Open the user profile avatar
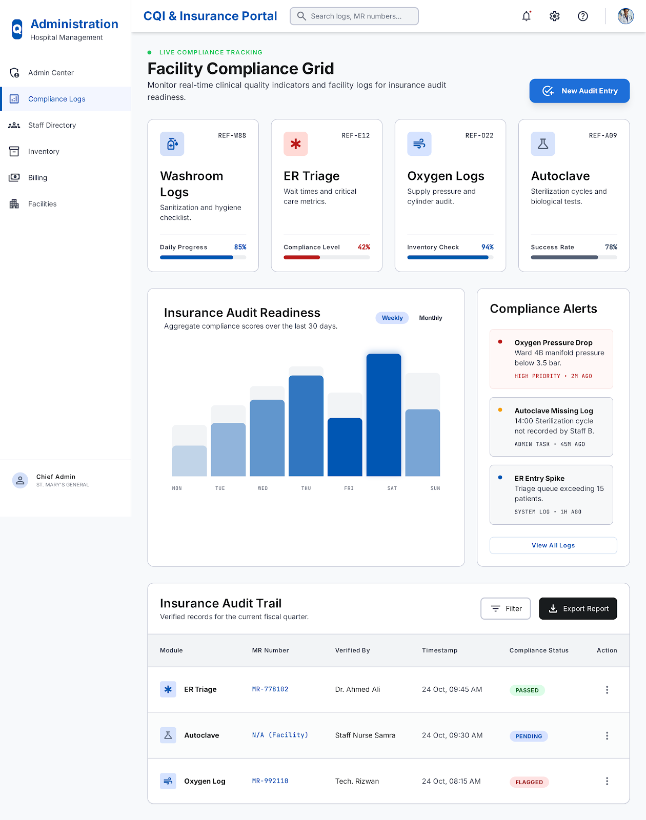 pos(625,16)
